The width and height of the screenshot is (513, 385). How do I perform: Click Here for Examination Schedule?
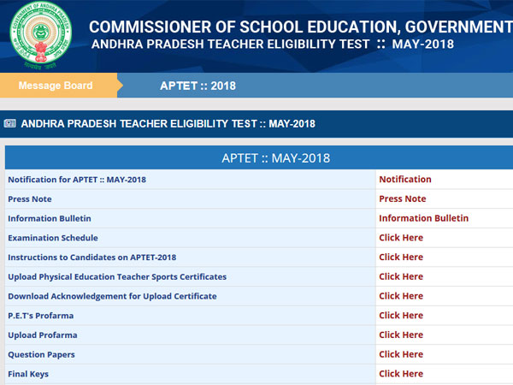[401, 238]
